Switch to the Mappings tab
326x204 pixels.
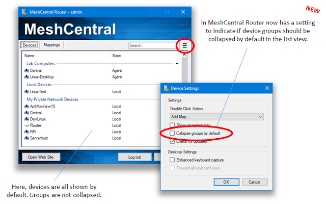51,45
